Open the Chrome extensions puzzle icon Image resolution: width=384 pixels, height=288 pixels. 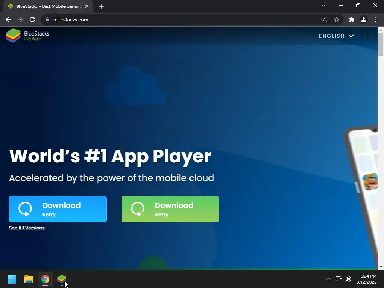click(x=352, y=19)
